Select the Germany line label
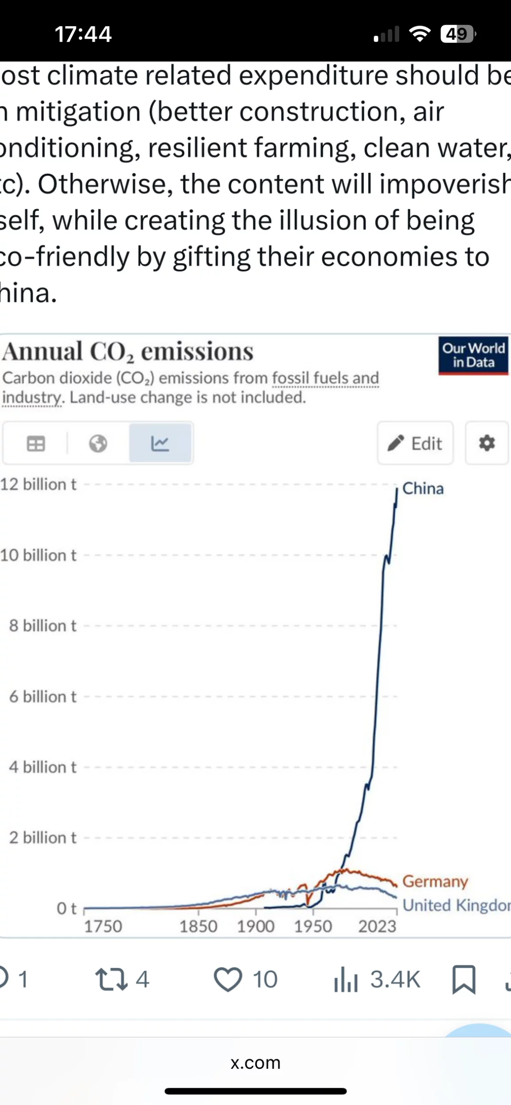The width and height of the screenshot is (511, 1105). coord(435,881)
